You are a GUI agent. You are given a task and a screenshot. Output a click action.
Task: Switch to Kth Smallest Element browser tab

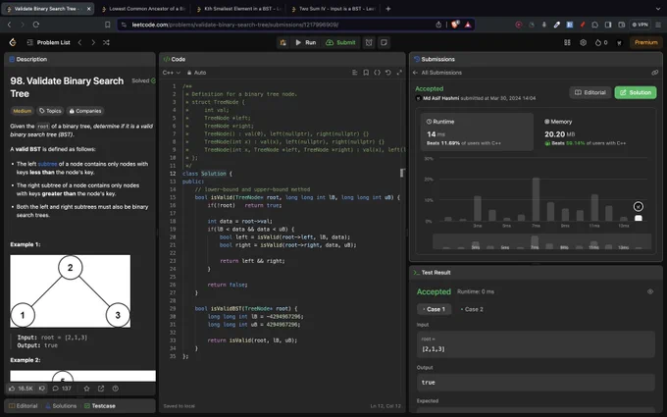238,9
